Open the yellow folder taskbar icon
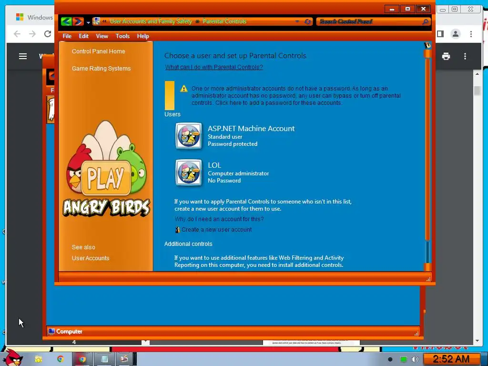Image resolution: width=488 pixels, height=366 pixels. [x=38, y=359]
